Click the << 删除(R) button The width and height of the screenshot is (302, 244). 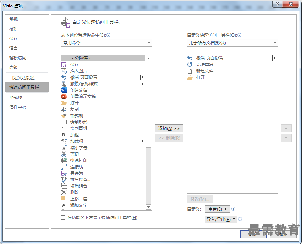point(169,138)
